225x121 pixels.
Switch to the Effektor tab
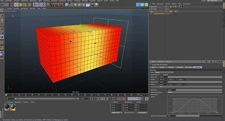click(x=171, y=67)
